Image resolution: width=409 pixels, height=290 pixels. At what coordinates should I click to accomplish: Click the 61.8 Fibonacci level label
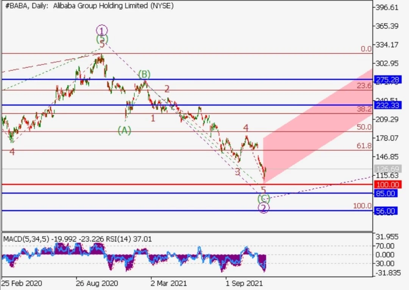364,146
